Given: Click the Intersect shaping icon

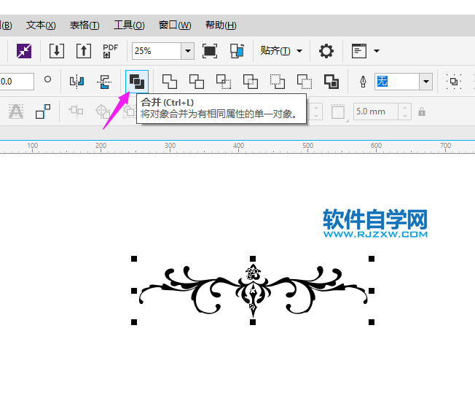Looking at the screenshot, I should [224, 82].
